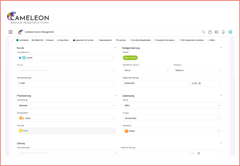Open the Bearbeiter dropdown showing Stefan

click(x=172, y=131)
